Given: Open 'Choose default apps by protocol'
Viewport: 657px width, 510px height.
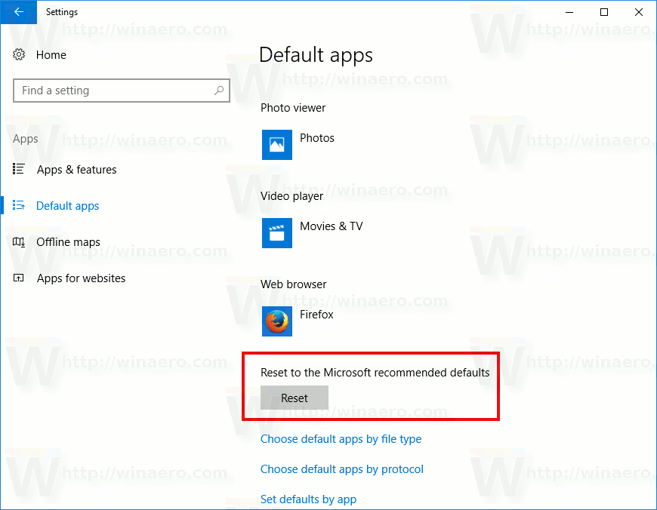Looking at the screenshot, I should click(341, 469).
